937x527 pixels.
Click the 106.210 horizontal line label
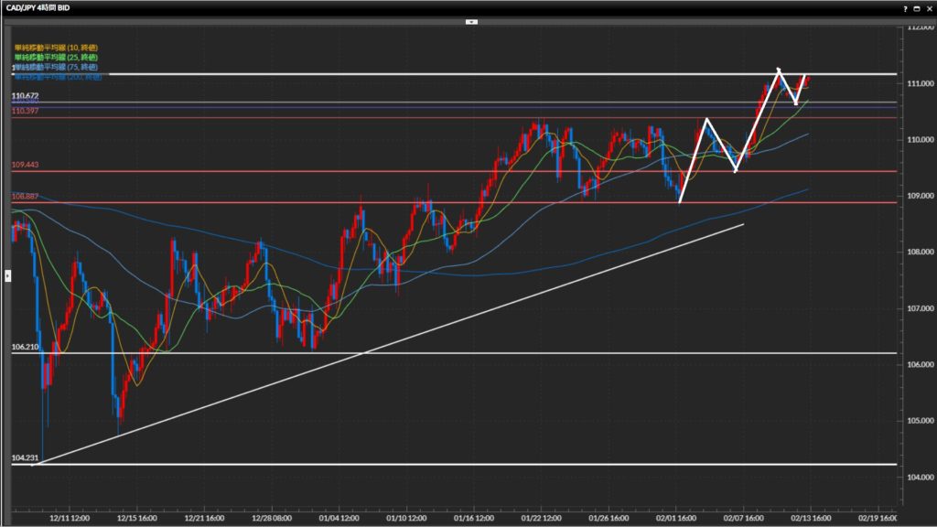(x=24, y=348)
